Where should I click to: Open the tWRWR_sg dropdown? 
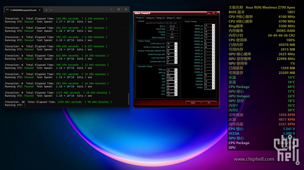213,38
